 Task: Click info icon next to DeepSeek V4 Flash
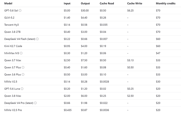[37, 39]
